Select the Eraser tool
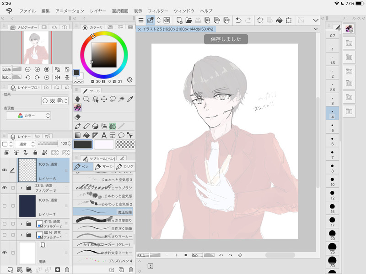This screenshot has height=274, width=366. click(77, 117)
